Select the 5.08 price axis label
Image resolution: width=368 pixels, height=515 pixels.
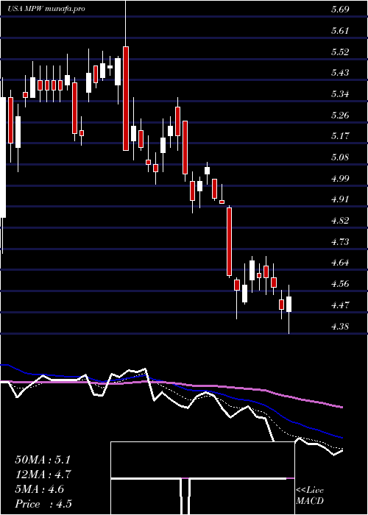click(x=340, y=157)
